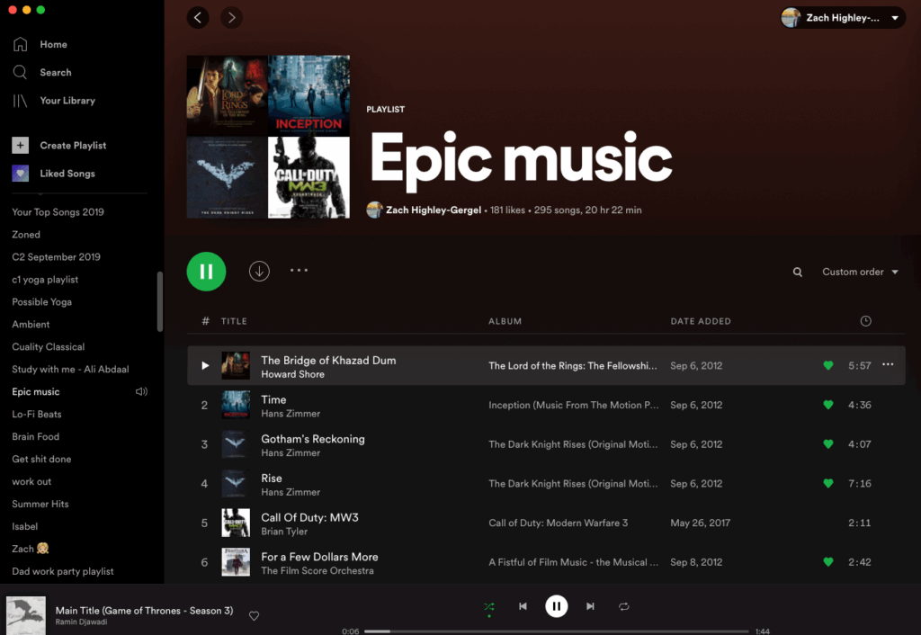The width and height of the screenshot is (921, 635).
Task: Open the playlist more options menu
Action: pyautogui.click(x=299, y=270)
